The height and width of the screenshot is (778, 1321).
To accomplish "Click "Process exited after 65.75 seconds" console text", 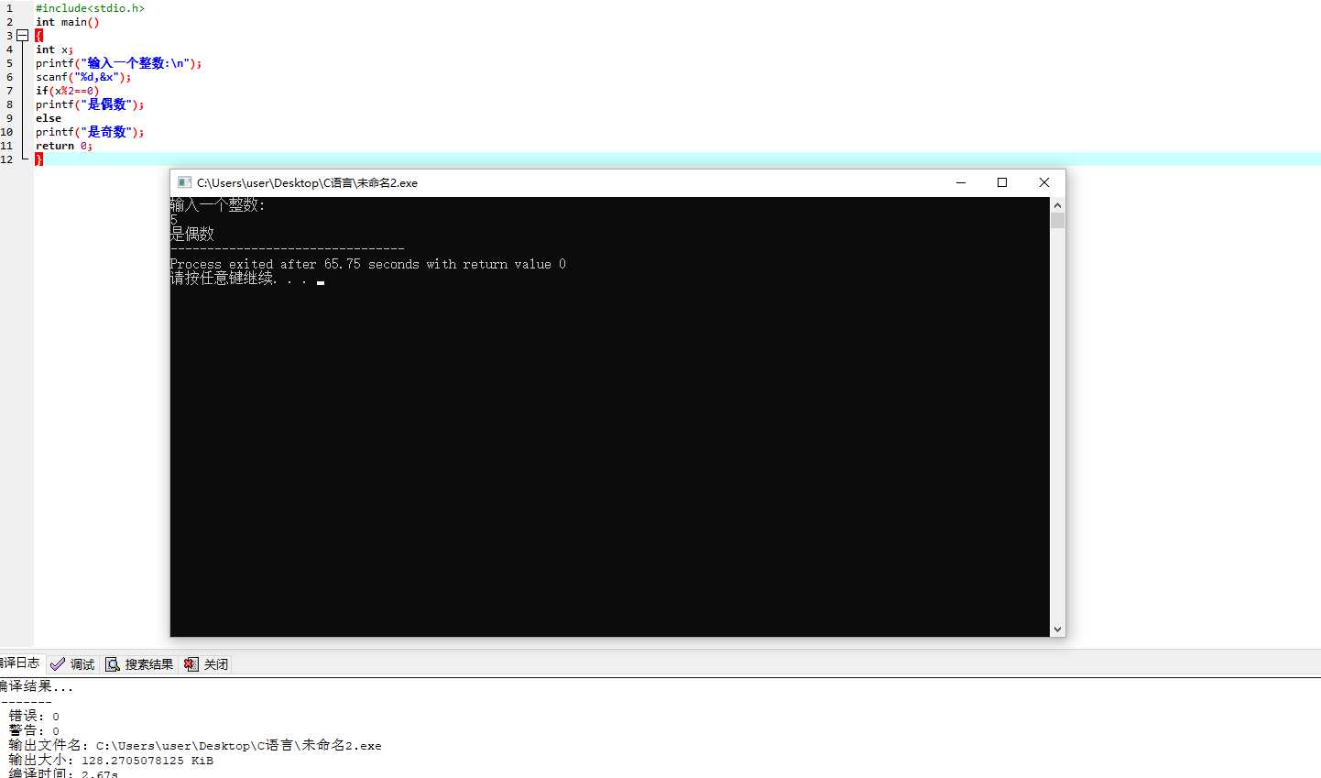I will (x=295, y=264).
